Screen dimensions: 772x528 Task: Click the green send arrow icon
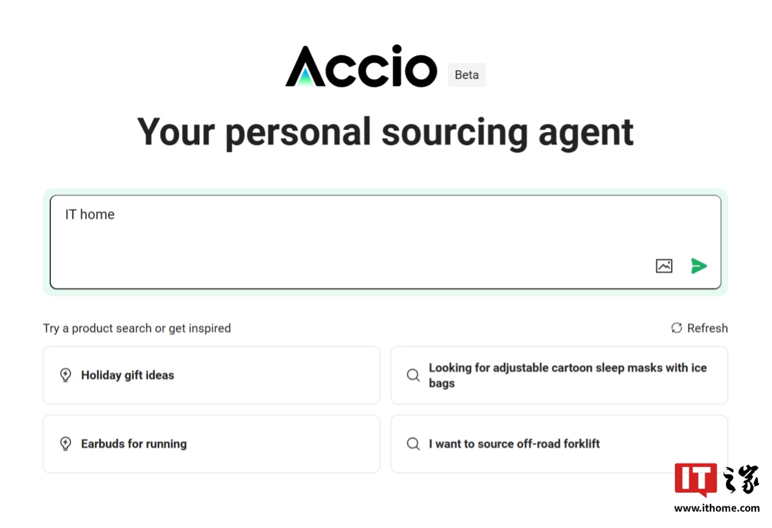pos(698,265)
